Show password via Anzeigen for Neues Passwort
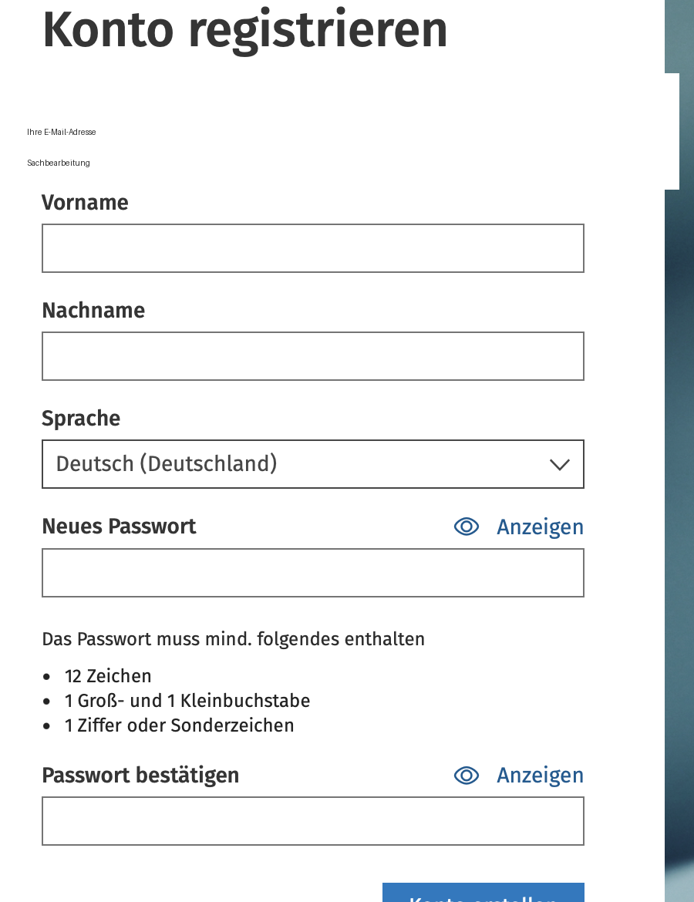The width and height of the screenshot is (694, 902). pyautogui.click(x=540, y=527)
